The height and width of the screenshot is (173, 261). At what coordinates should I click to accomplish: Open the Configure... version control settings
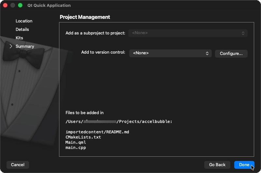tap(231, 54)
